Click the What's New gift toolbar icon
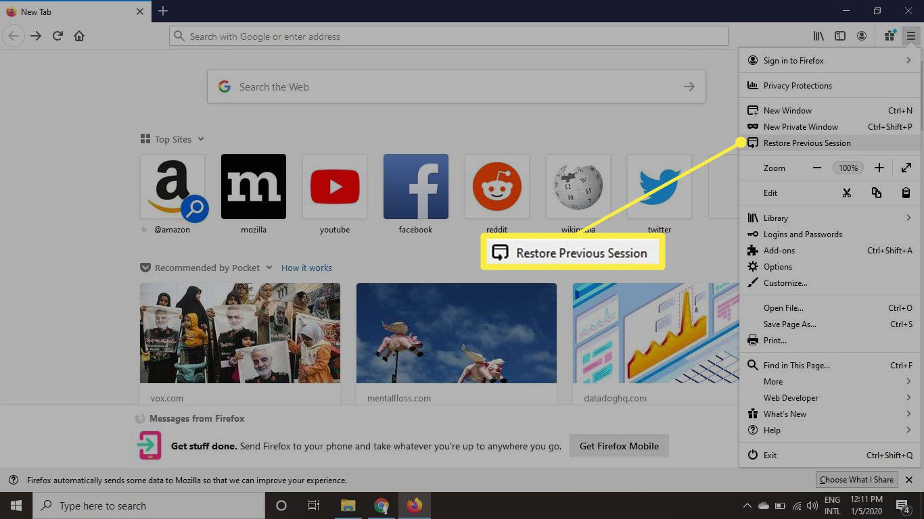 click(x=890, y=36)
